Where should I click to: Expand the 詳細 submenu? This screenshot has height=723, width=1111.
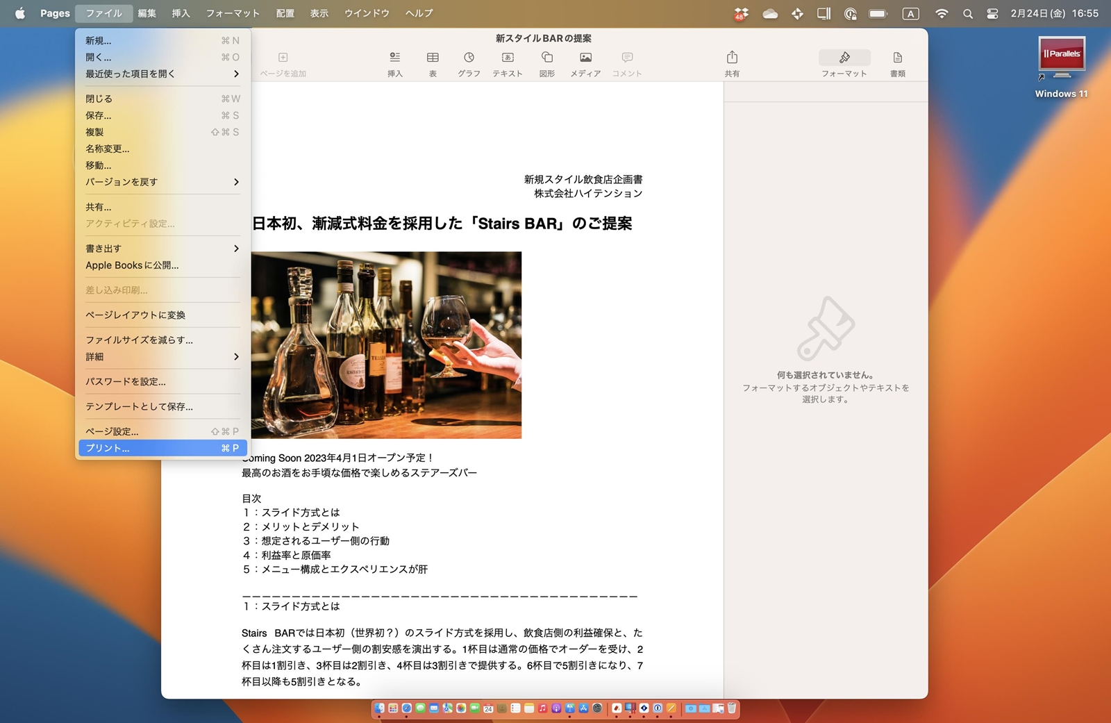162,357
